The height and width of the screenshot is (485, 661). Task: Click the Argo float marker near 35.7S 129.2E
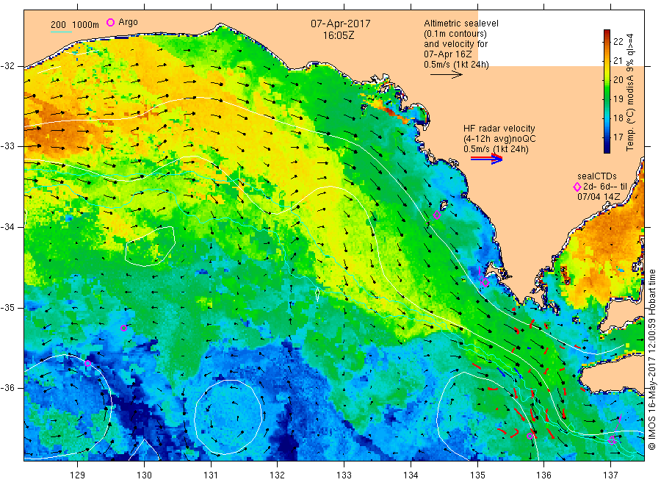(87, 364)
